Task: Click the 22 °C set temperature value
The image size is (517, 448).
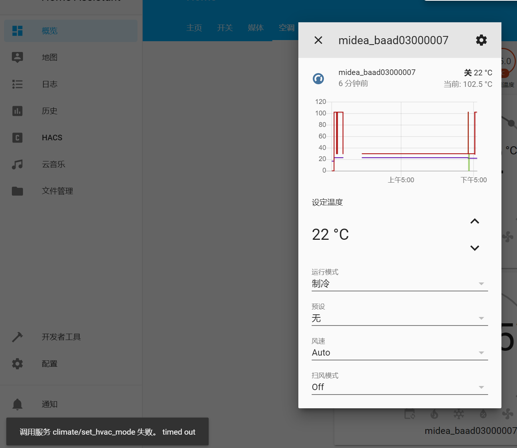Action: point(330,235)
